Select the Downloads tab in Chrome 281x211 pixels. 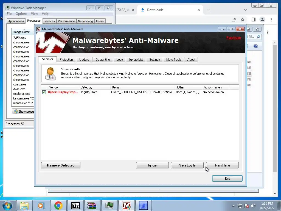coord(170,10)
